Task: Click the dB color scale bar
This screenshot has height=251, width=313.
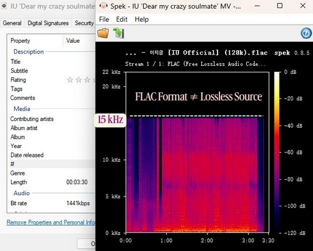Action: [x=276, y=152]
